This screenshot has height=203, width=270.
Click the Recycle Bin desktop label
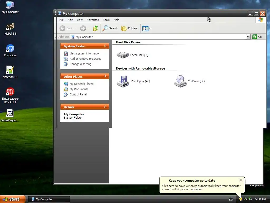pos(257,185)
